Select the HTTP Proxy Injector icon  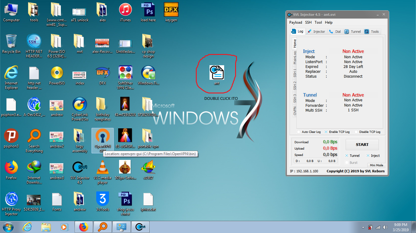tap(11, 199)
